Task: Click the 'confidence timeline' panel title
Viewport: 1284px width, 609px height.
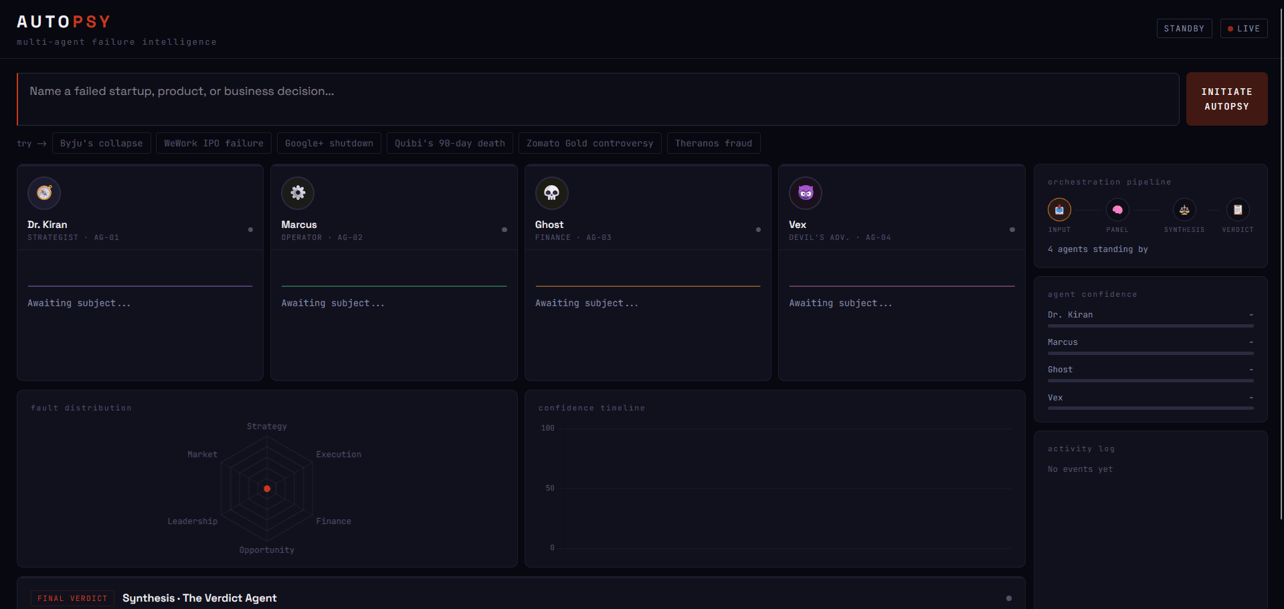Action: [591, 408]
